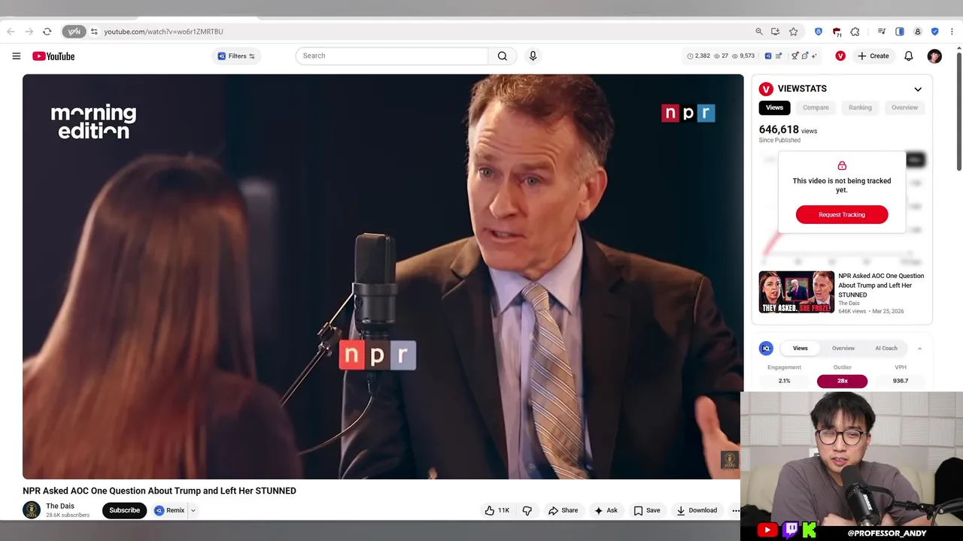Click the blue checkmark shield extension
This screenshot has height=541, width=963.
pos(935,32)
